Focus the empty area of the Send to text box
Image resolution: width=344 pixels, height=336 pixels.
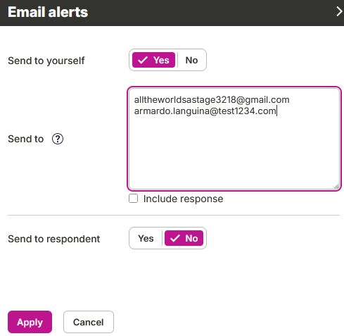tap(234, 153)
